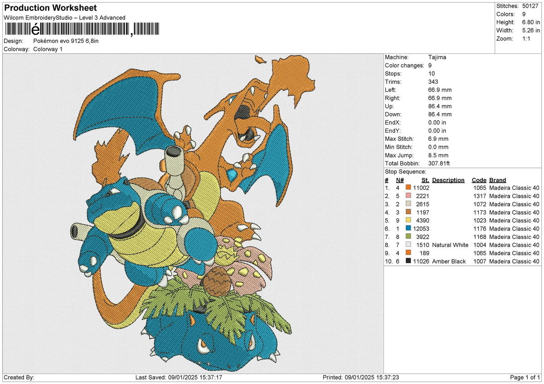Screen dimensions: 544x384
Task: Select the Max Jump value 8.5 mm
Action: [438, 155]
